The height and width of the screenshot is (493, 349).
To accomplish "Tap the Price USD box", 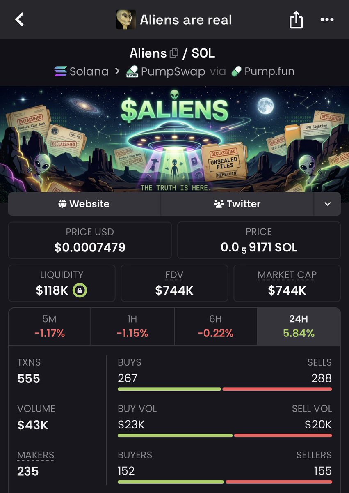I will click(x=90, y=240).
